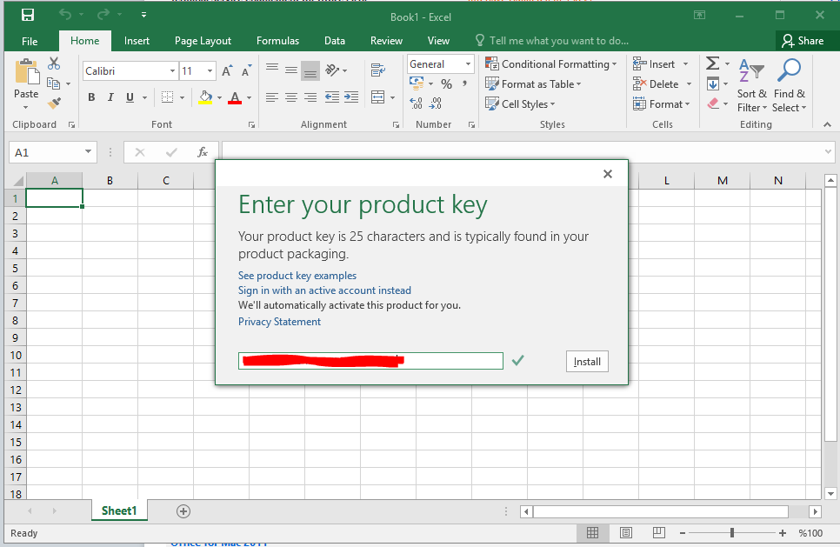Screen dimensions: 840x547
Task: Decrease font size with small A icon
Action: (x=246, y=70)
